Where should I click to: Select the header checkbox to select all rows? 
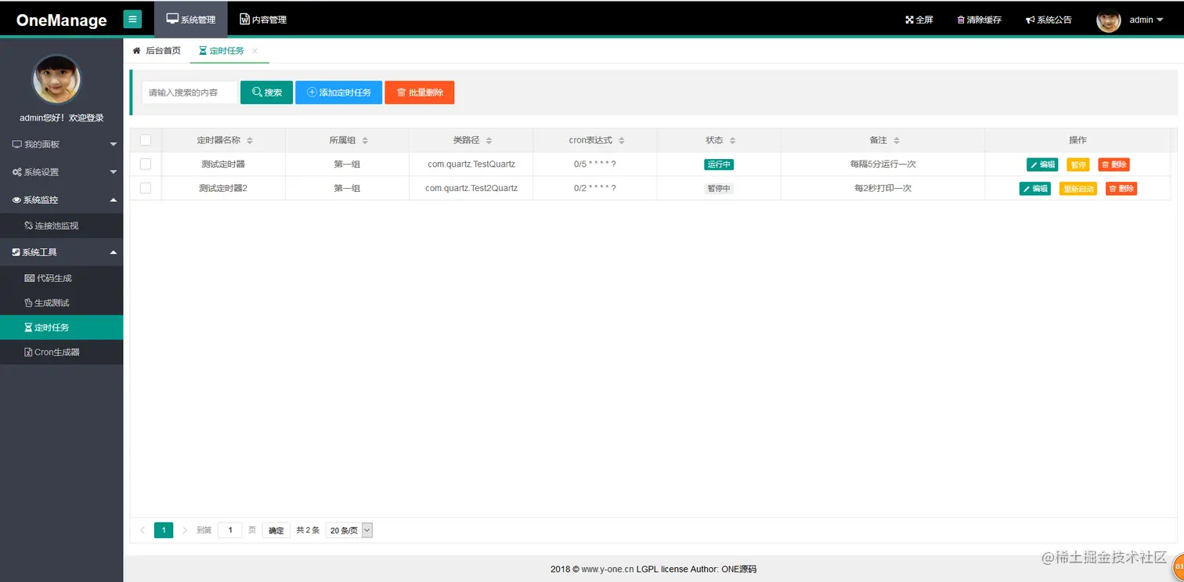pyautogui.click(x=146, y=139)
